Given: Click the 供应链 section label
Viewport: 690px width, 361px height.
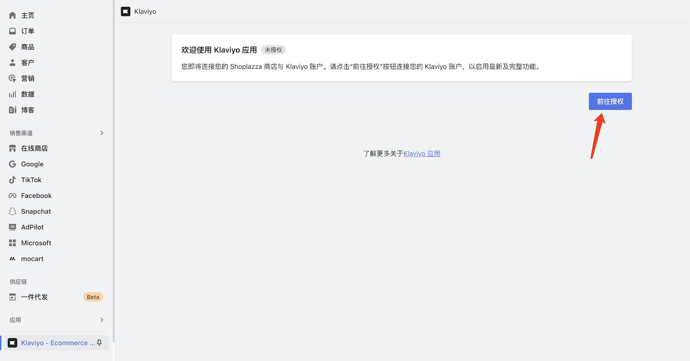Looking at the screenshot, I should click(x=18, y=282).
